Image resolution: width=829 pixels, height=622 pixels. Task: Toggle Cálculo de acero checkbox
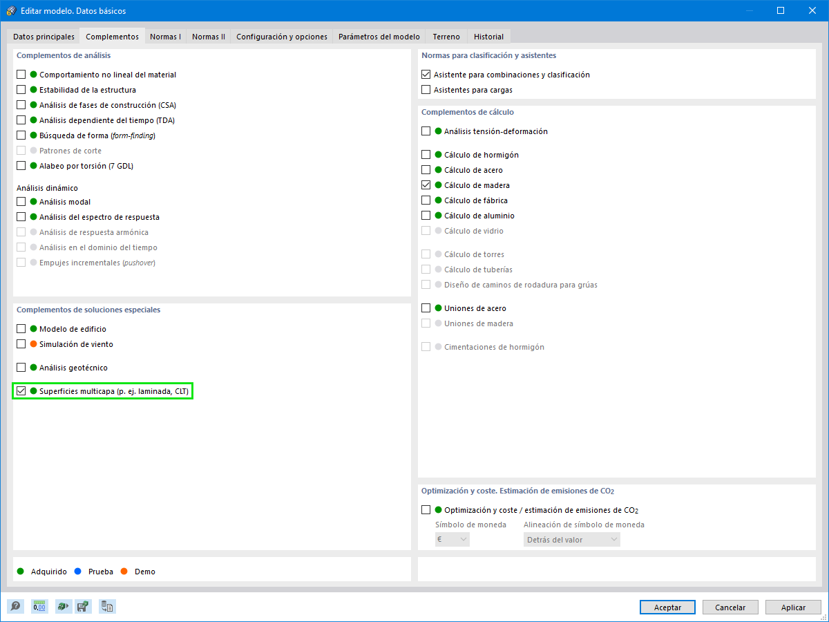426,170
